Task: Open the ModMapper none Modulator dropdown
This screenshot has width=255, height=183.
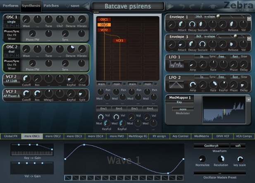Action: 182,109
